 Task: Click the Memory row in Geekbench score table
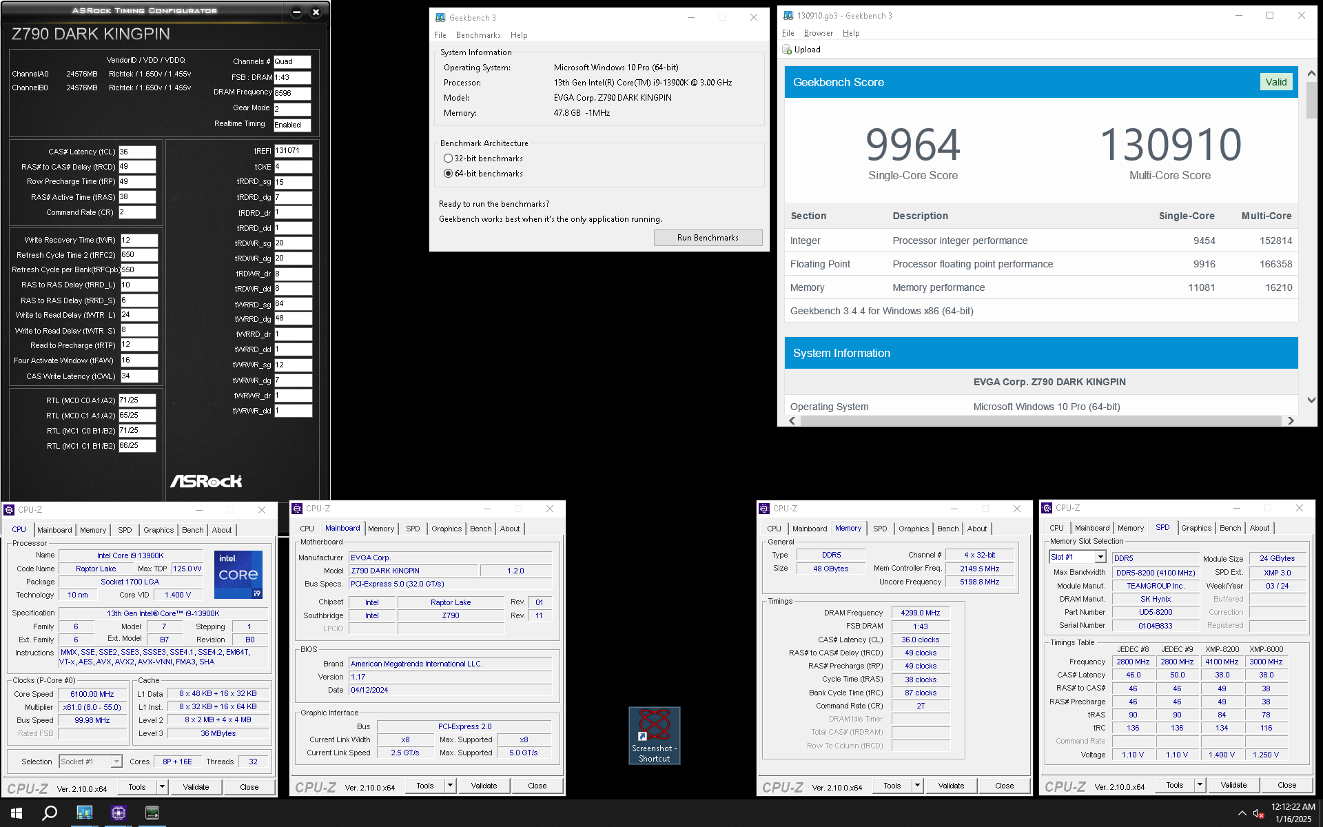click(1041, 287)
